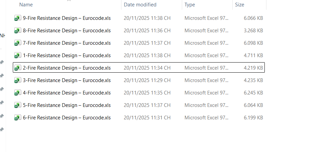Viewport: 312px width, 152px height.
Task: Click the size value 4.711 KB
Action: click(x=253, y=55)
